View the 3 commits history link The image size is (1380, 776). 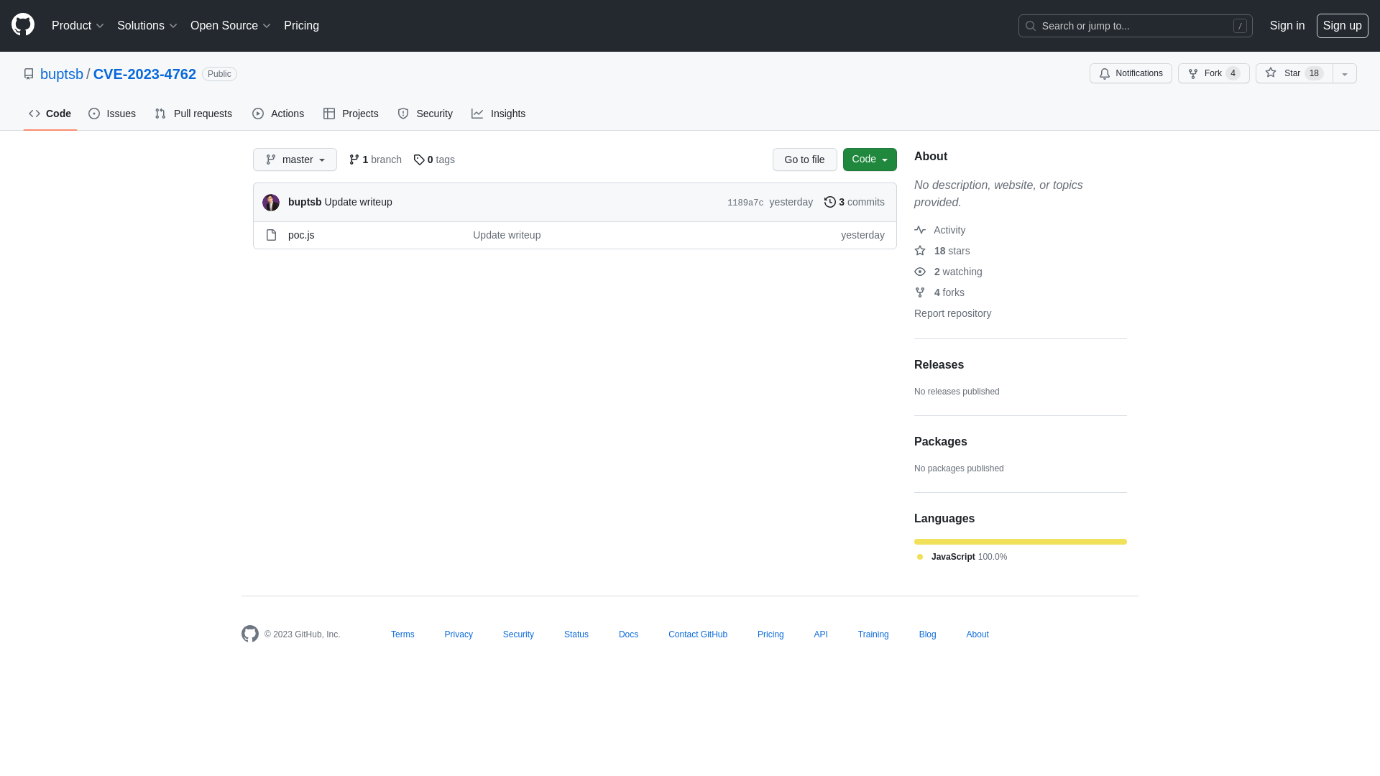click(855, 202)
